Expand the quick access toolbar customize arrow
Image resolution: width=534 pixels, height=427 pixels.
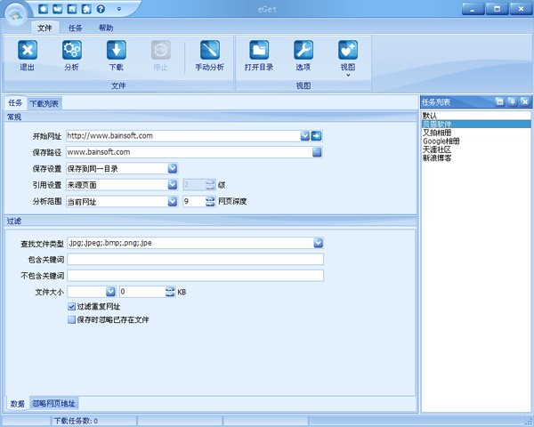pos(119,9)
